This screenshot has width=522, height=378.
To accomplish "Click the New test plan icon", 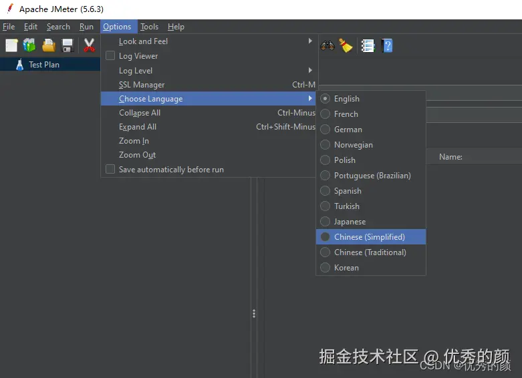I will 11,45.
